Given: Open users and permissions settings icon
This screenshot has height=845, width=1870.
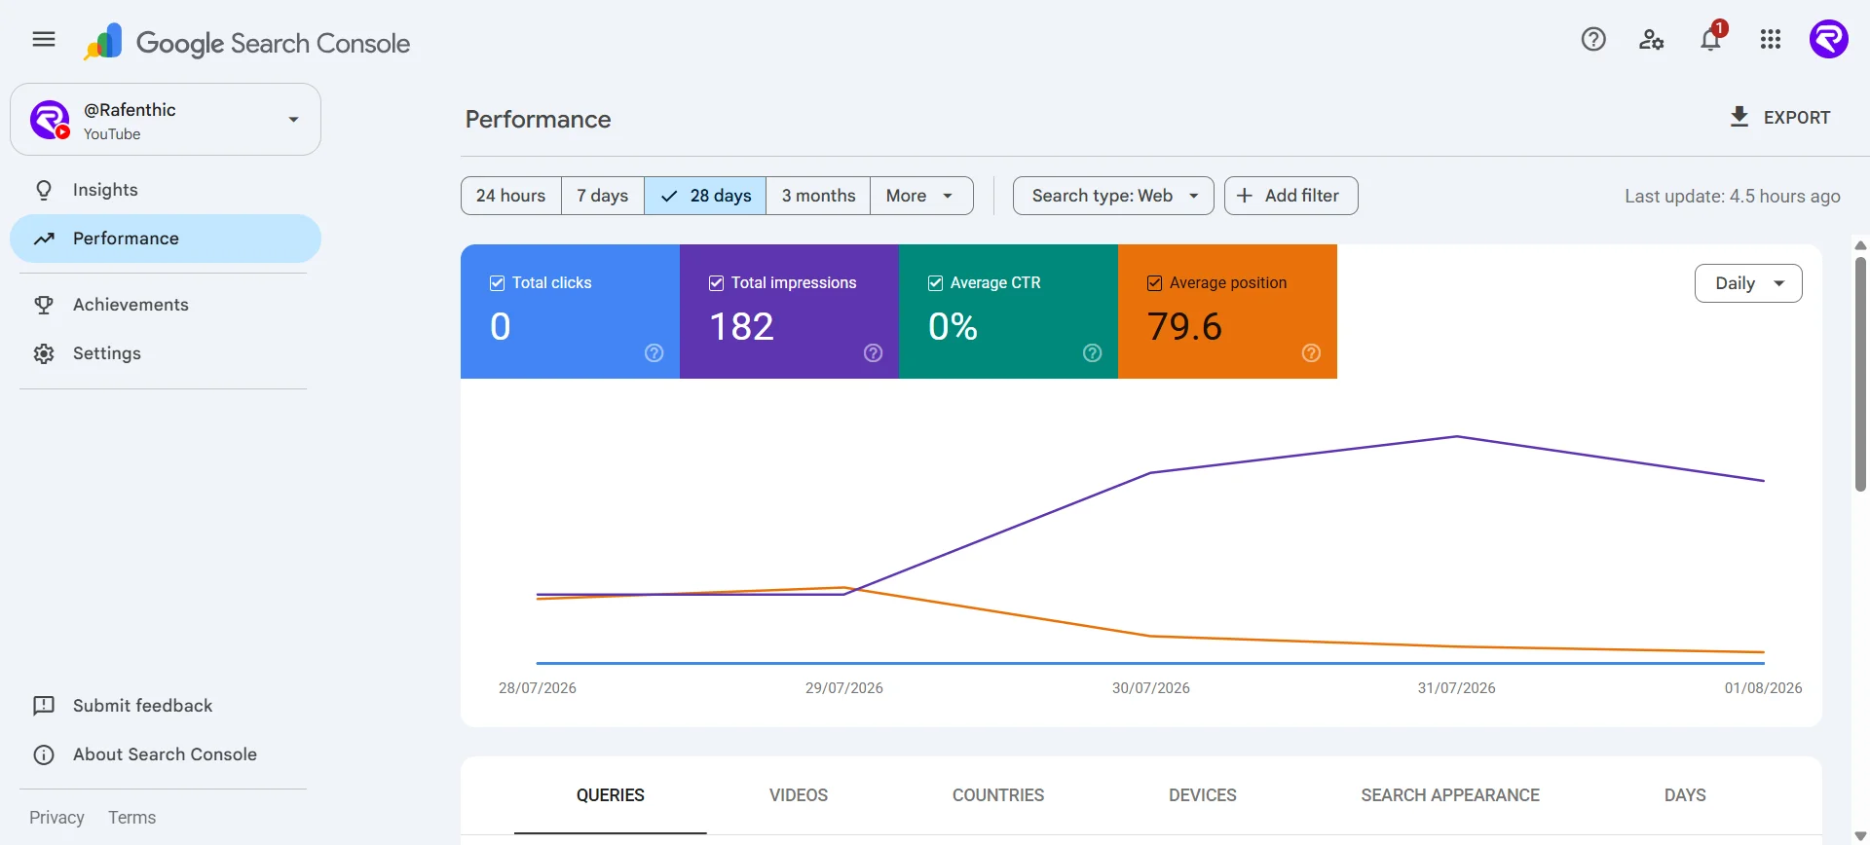Looking at the screenshot, I should click(x=1652, y=40).
